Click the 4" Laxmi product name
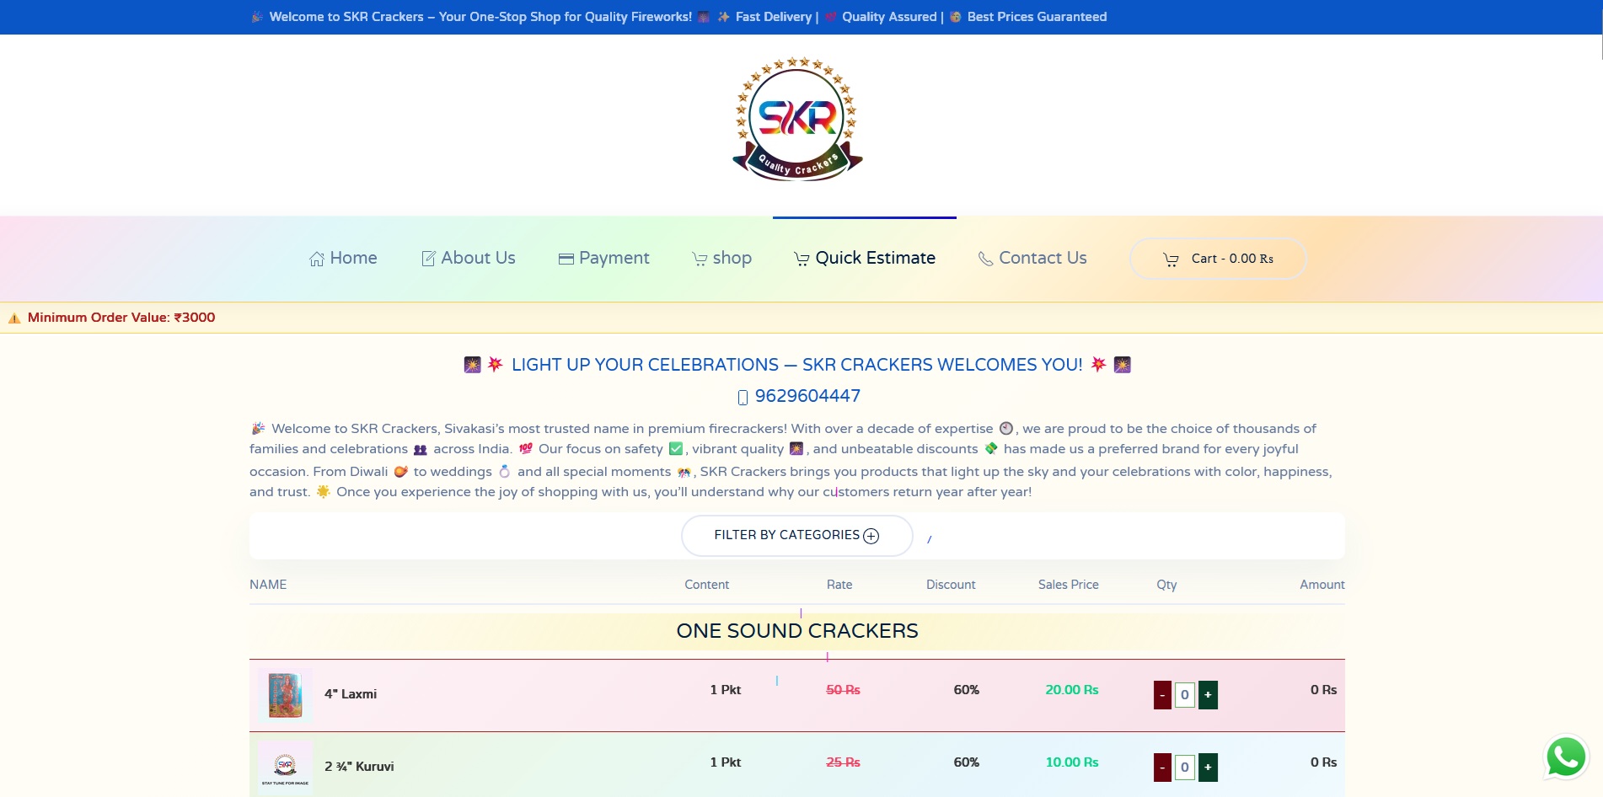This screenshot has height=797, width=1603. [x=351, y=694]
